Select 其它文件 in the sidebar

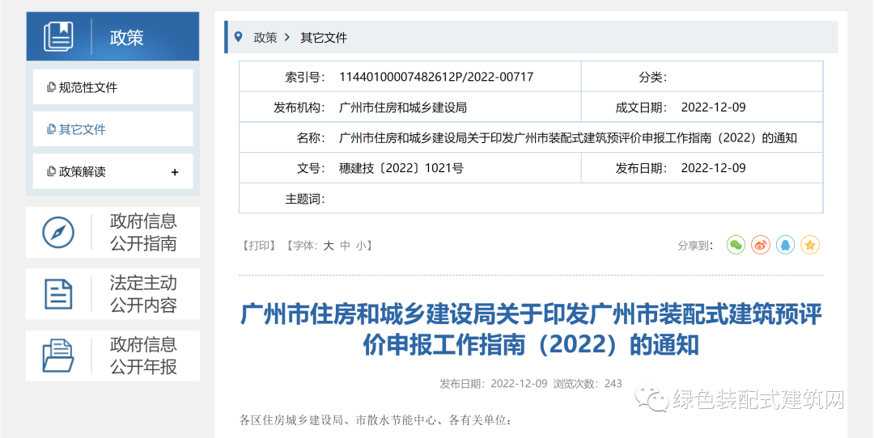tap(112, 129)
